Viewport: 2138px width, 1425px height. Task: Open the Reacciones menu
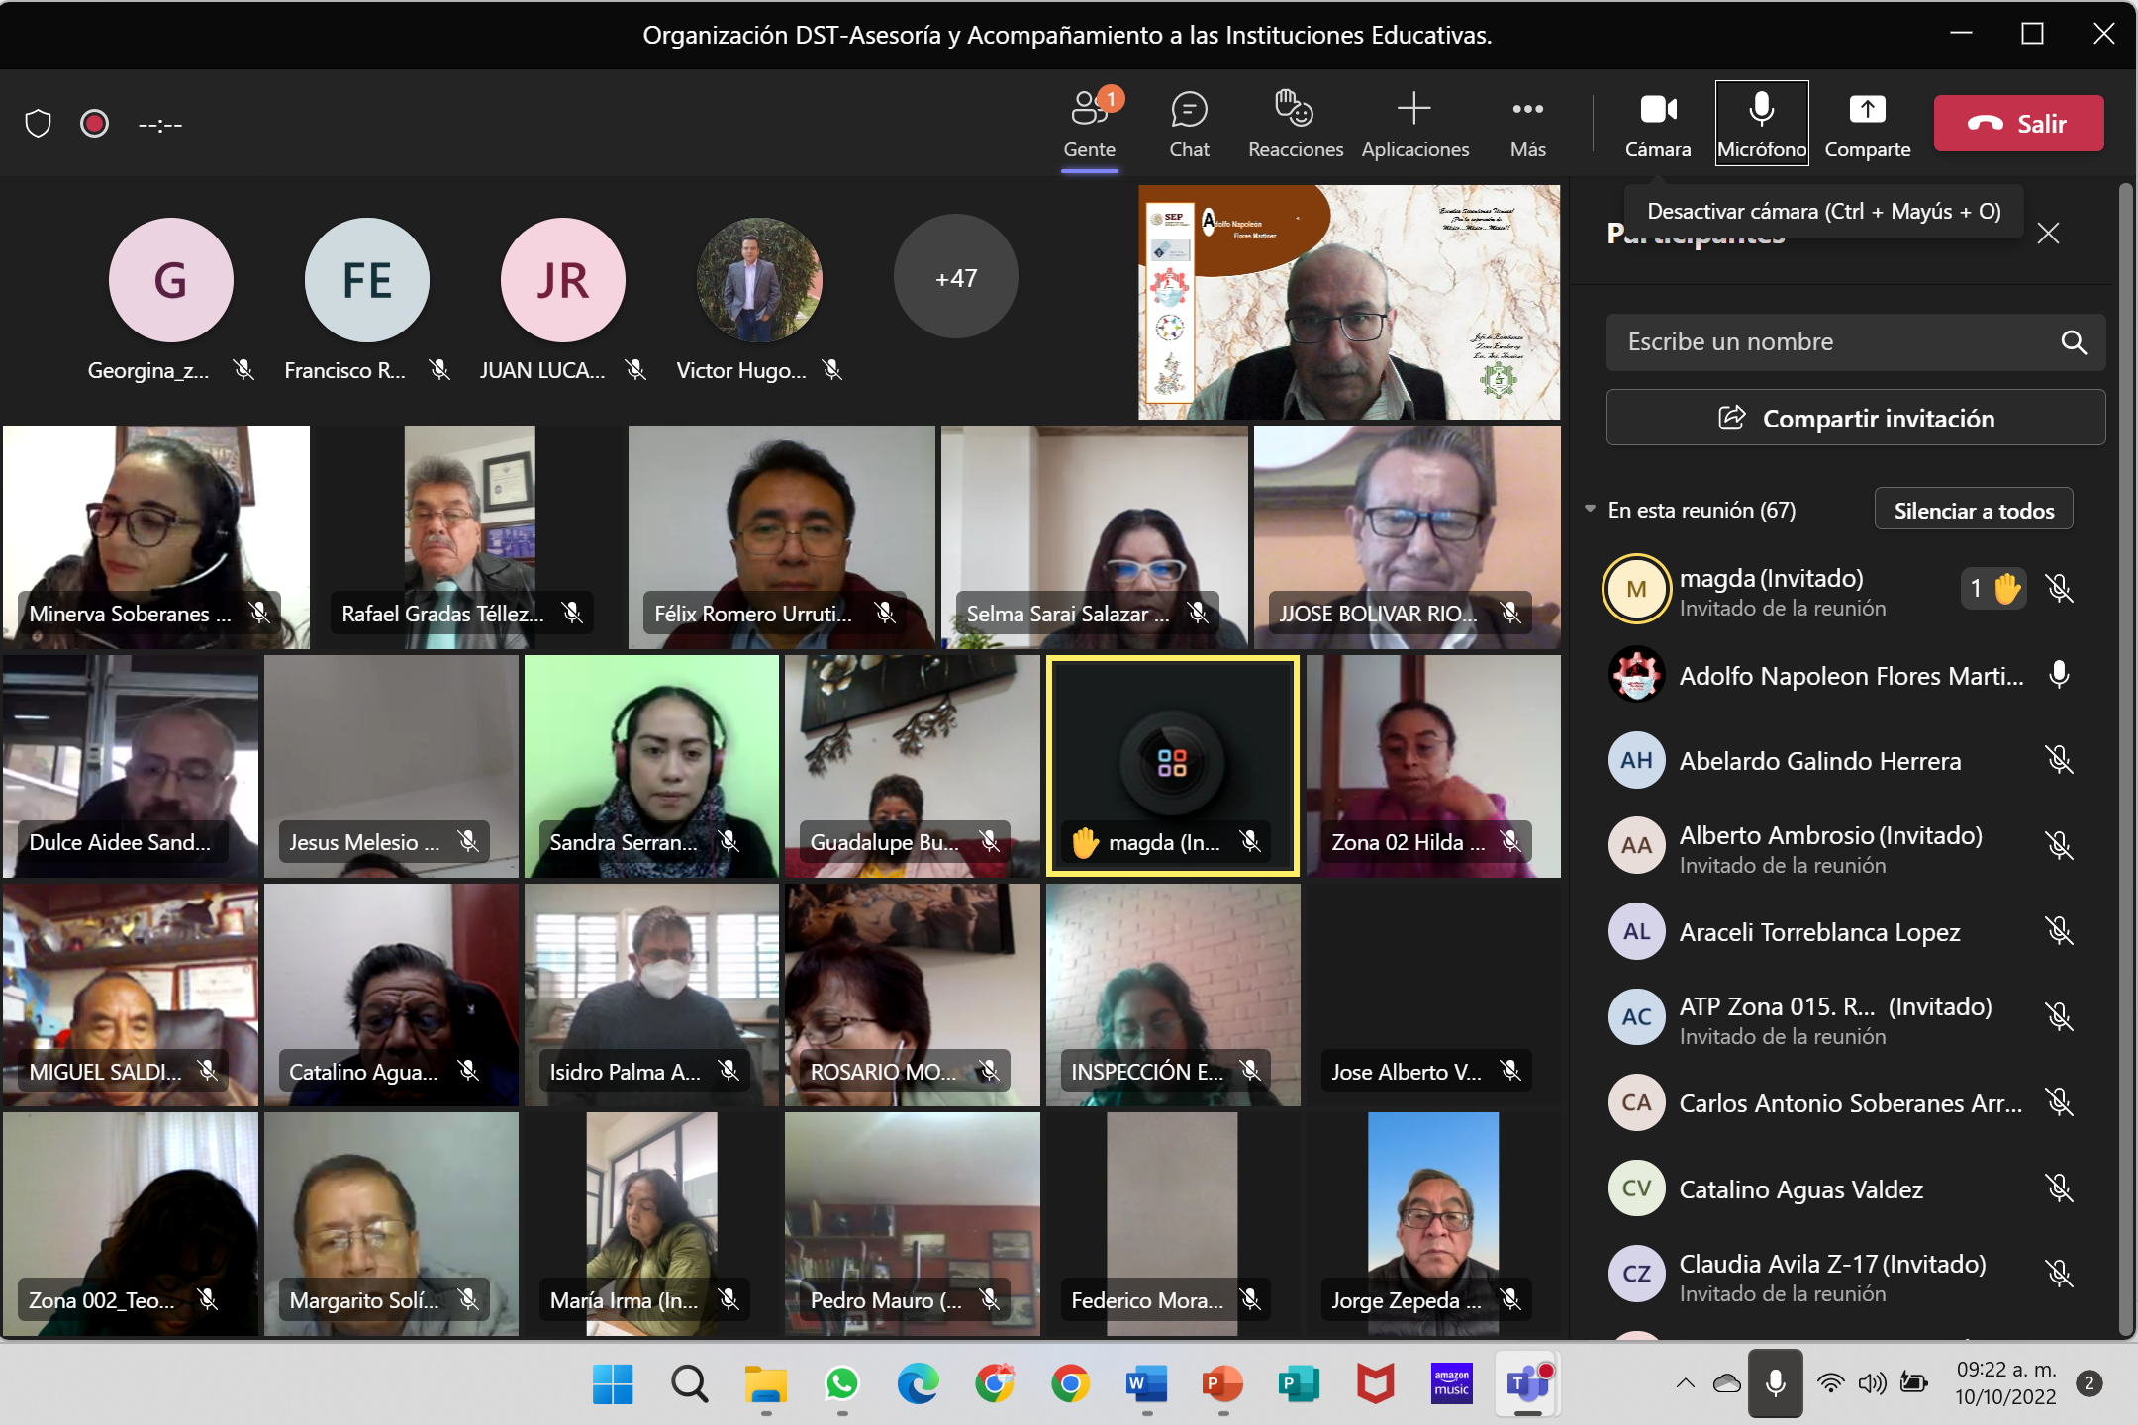click(x=1295, y=124)
